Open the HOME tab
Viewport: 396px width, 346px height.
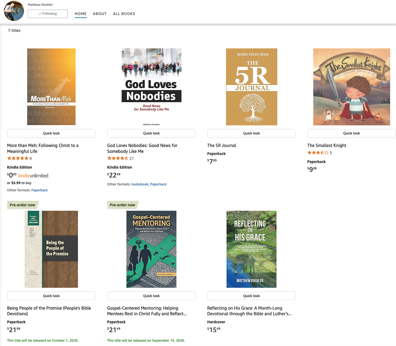click(81, 14)
